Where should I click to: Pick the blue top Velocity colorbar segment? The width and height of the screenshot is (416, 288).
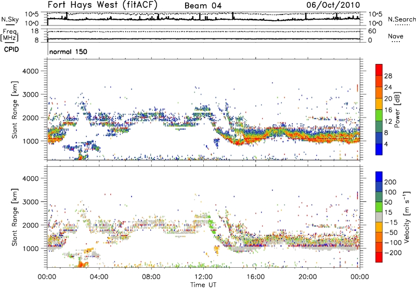point(379,177)
